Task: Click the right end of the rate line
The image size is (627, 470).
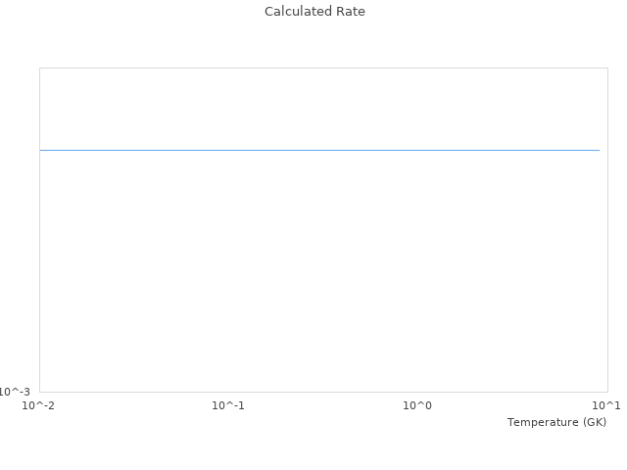Action: 599,150
